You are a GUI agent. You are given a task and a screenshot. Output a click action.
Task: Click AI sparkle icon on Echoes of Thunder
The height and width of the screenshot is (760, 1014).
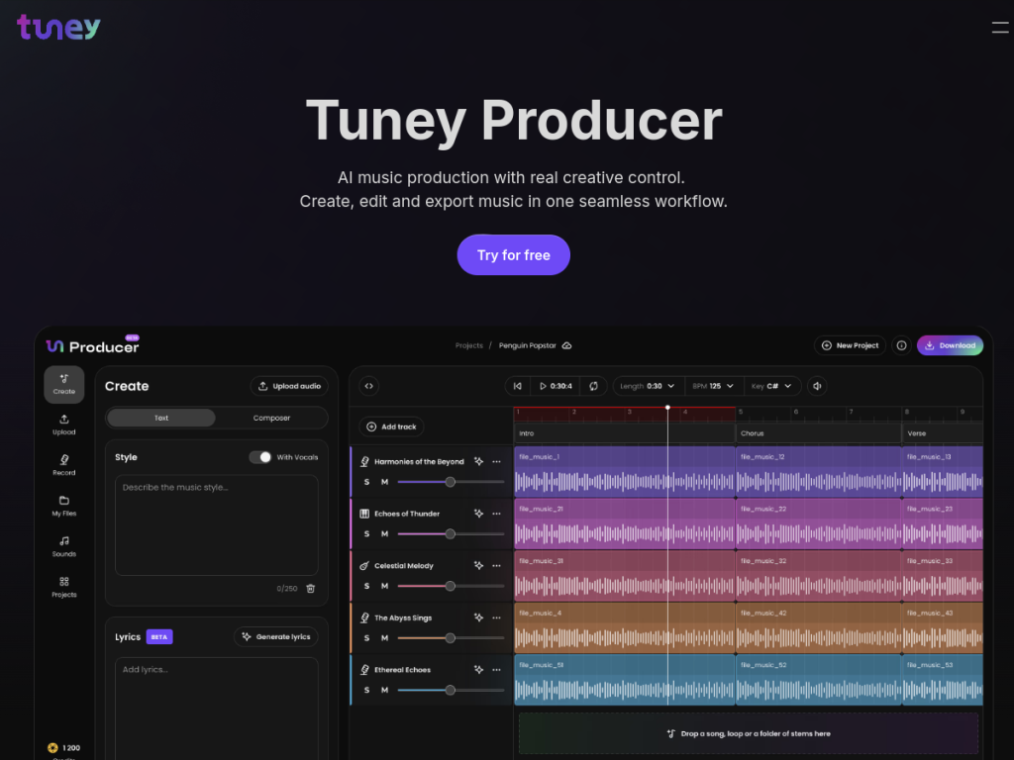(478, 514)
